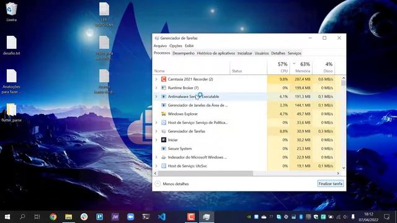
Task: Sort processes by the CPU column
Action: 279,67
